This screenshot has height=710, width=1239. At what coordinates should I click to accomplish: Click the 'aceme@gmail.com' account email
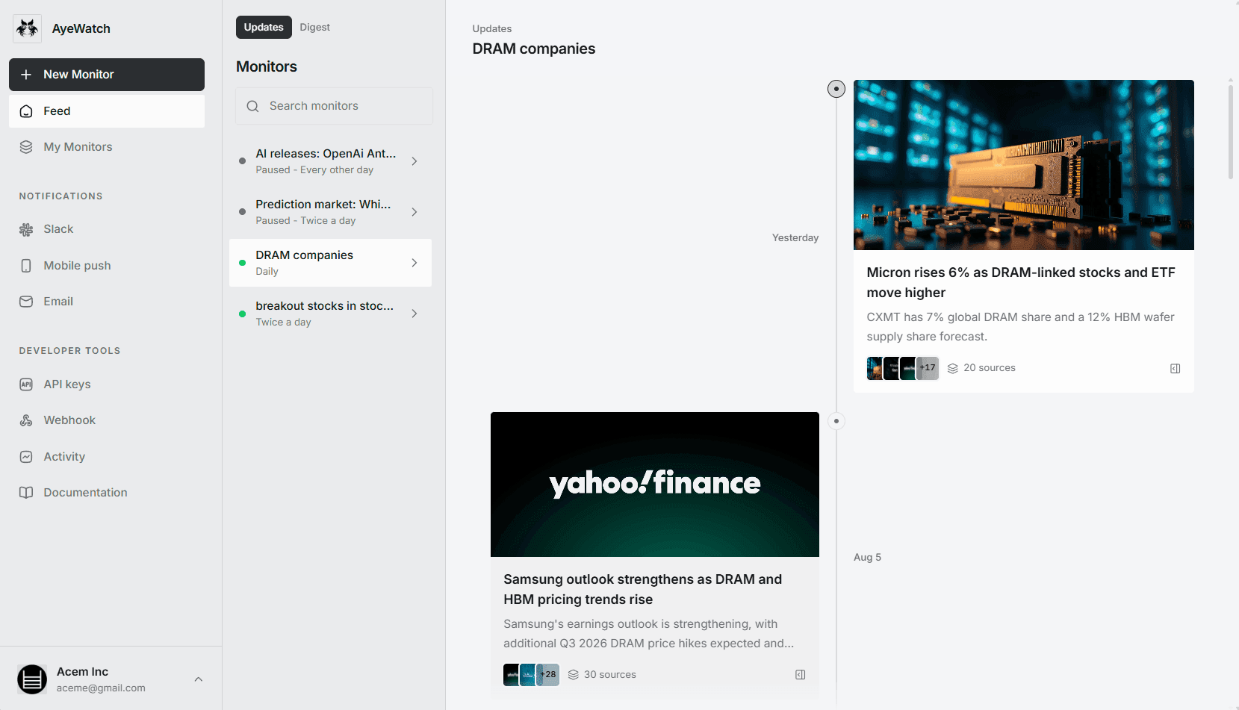click(101, 688)
